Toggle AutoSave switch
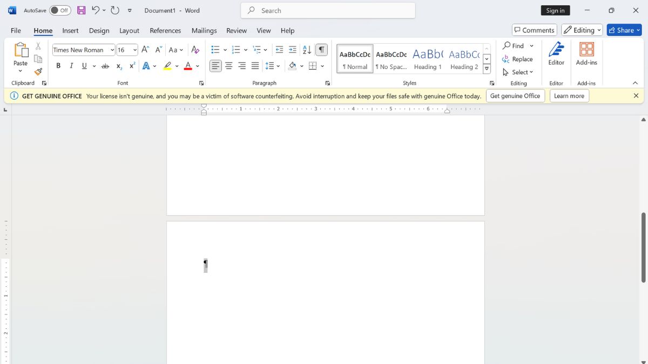This screenshot has width=648, height=364. coord(60,10)
